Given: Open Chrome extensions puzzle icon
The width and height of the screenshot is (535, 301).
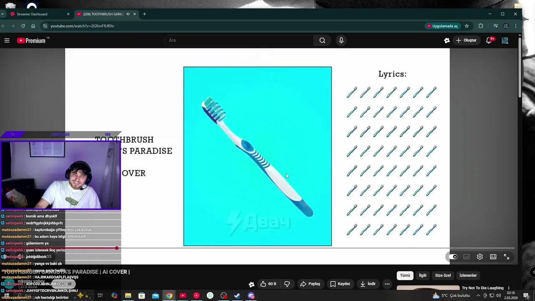Looking at the screenshot, I should pos(481,26).
